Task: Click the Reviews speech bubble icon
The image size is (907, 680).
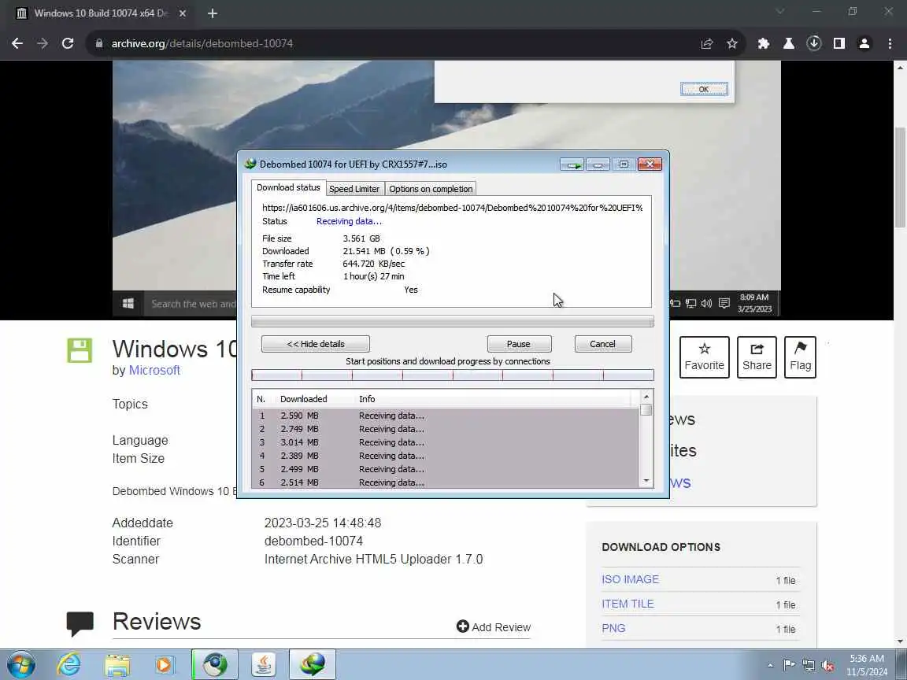Action: tap(80, 623)
